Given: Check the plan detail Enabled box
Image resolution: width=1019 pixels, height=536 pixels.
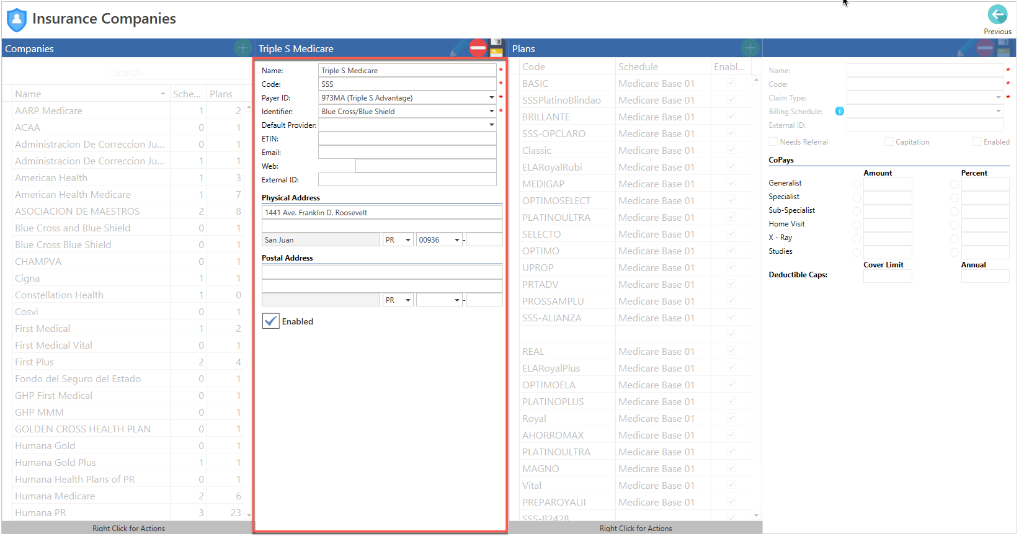Looking at the screenshot, I should click(977, 142).
